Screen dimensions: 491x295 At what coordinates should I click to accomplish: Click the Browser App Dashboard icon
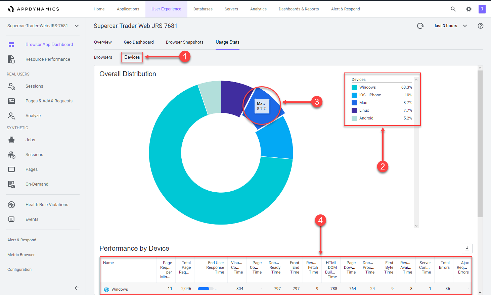point(11,45)
